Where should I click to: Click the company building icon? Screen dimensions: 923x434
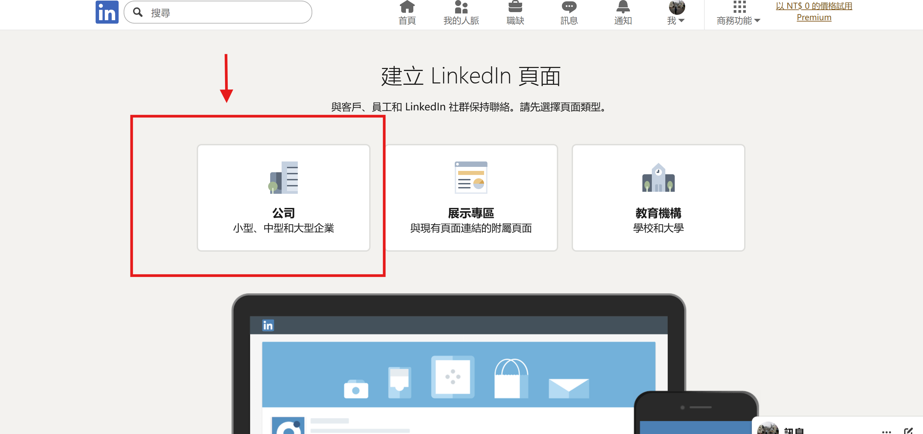(283, 177)
